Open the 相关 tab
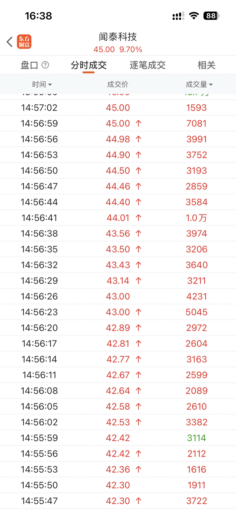This screenshot has height=511, width=236. (206, 65)
